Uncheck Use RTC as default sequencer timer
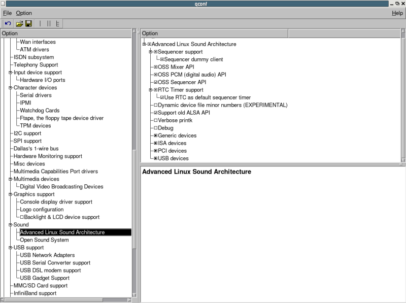Screen dimensions: 406x303 tap(162, 97)
